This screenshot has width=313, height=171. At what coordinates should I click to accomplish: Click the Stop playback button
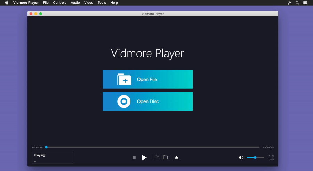[134, 158]
